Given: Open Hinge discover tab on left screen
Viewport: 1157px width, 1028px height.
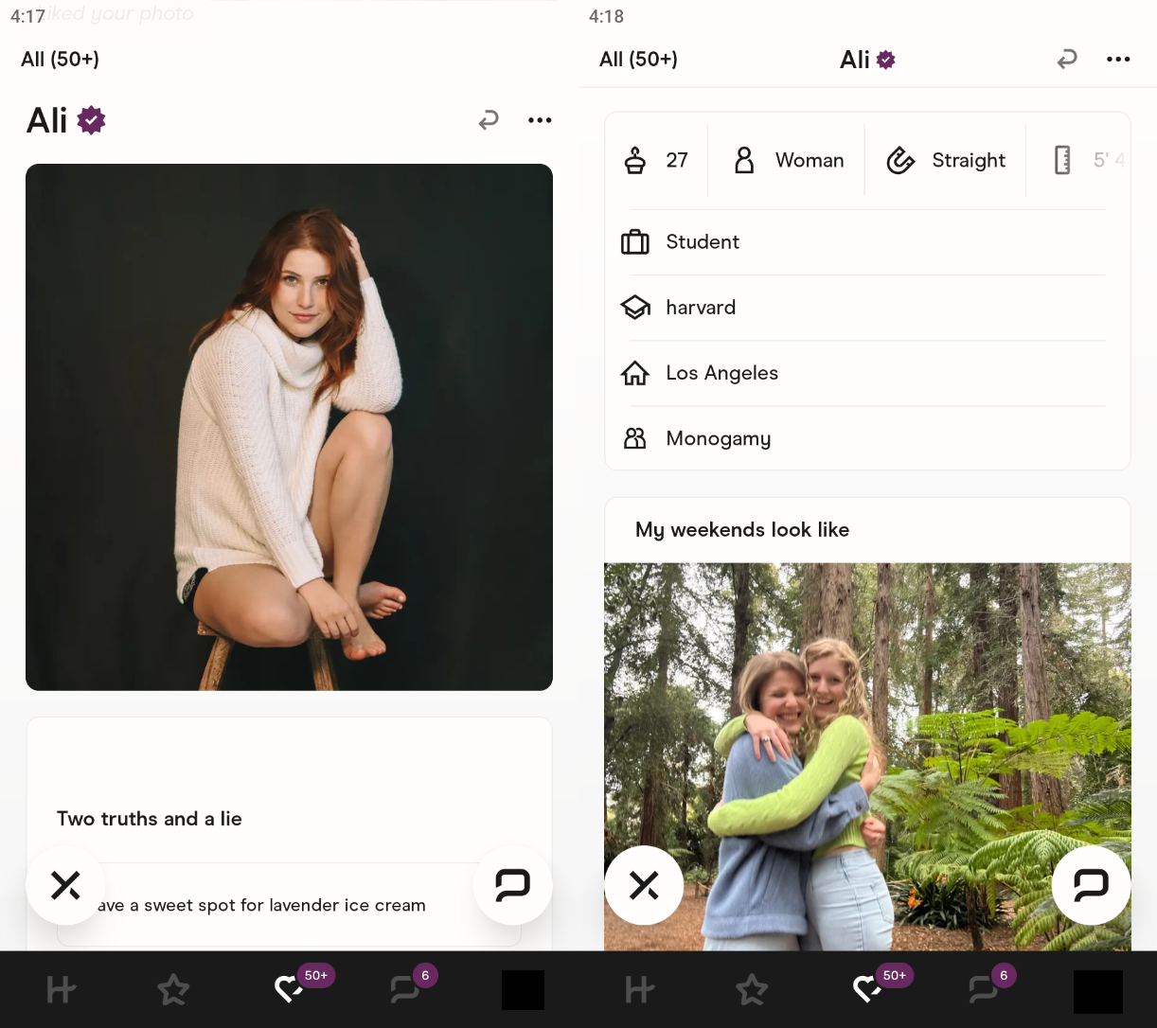Looking at the screenshot, I should point(62,990).
